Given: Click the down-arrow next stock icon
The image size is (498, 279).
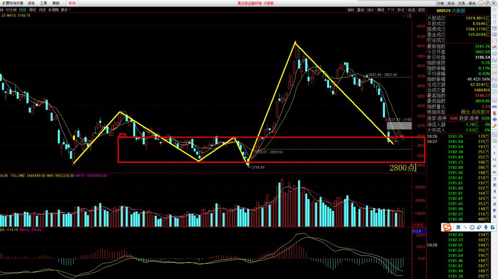Looking at the screenshot, I should [x=494, y=22].
